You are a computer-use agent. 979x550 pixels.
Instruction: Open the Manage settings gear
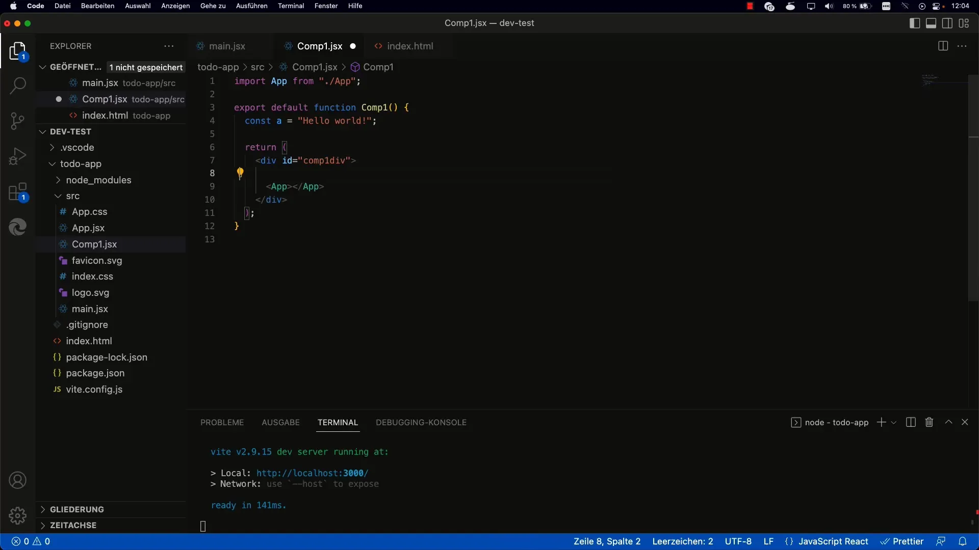pos(18,515)
